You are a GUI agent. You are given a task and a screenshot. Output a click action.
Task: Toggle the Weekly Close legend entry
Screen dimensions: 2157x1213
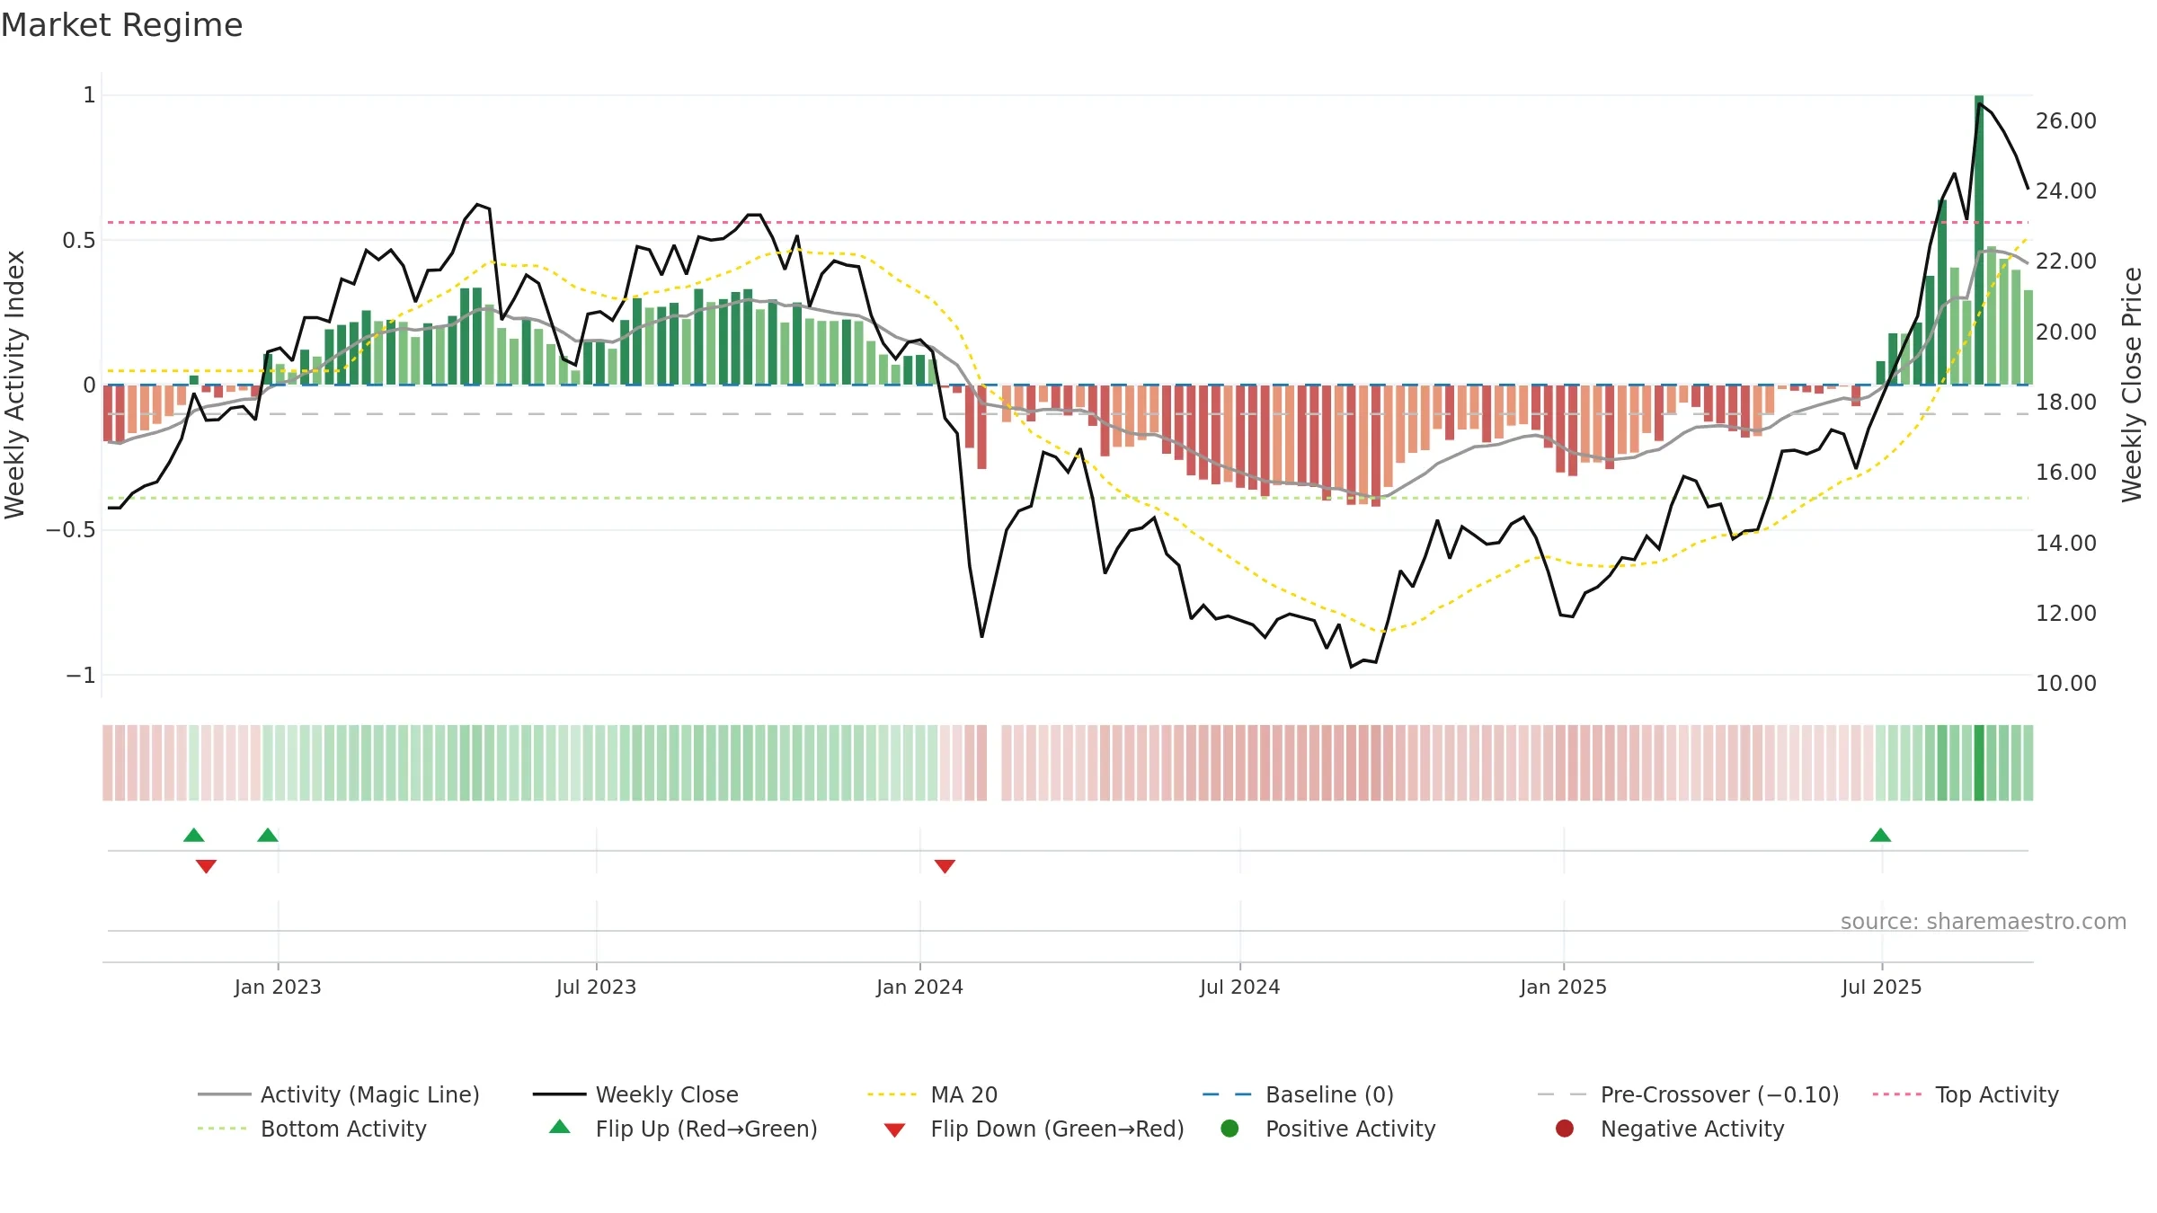pos(636,1094)
